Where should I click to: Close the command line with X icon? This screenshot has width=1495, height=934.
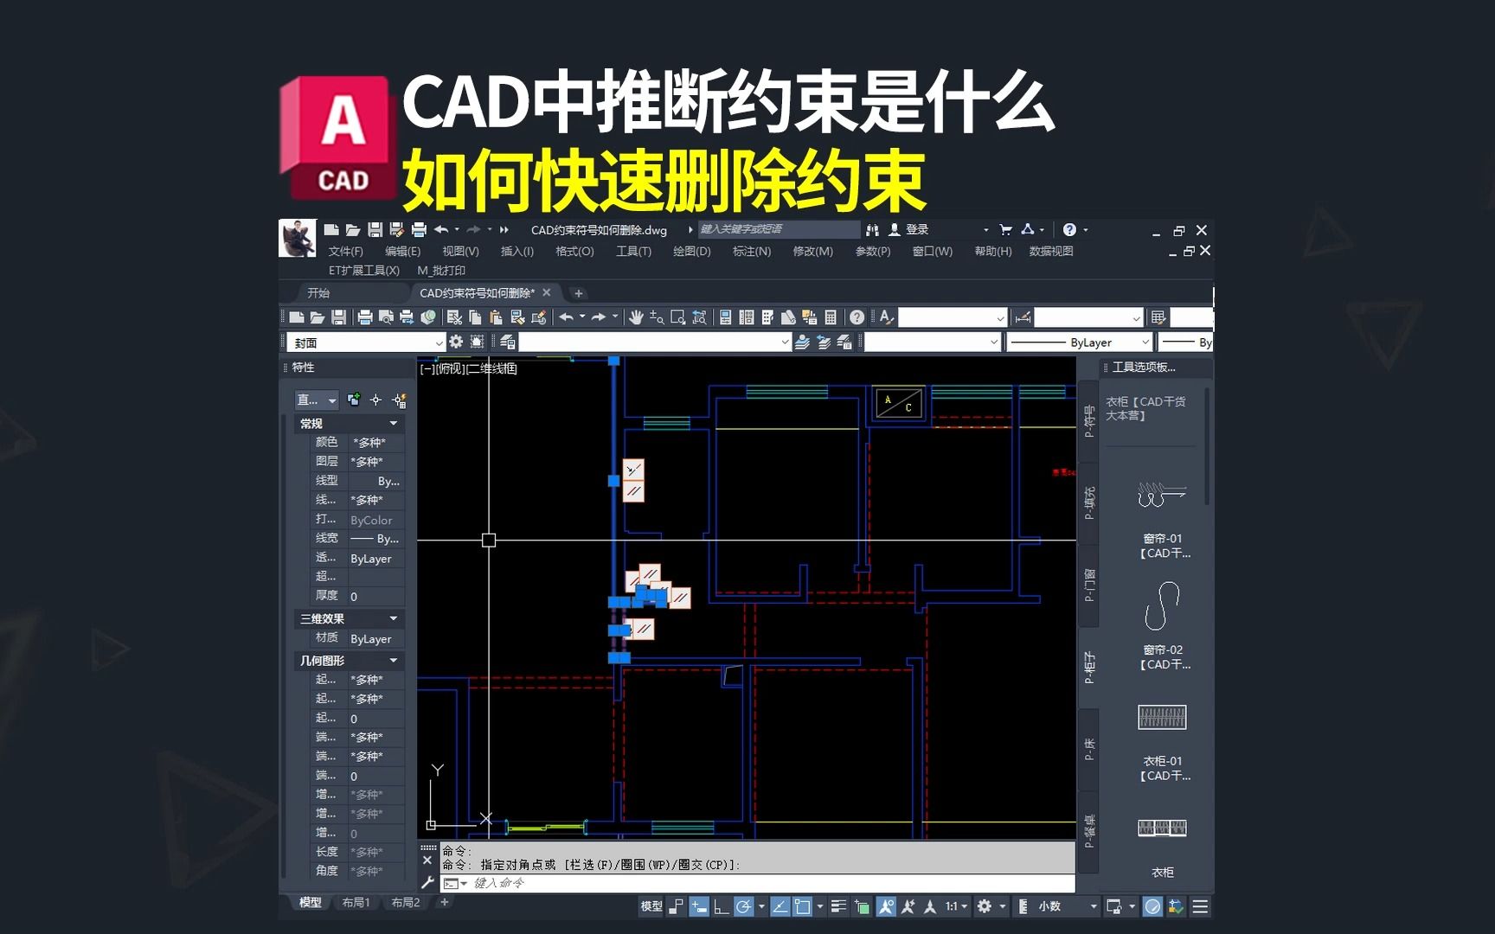[x=427, y=861]
